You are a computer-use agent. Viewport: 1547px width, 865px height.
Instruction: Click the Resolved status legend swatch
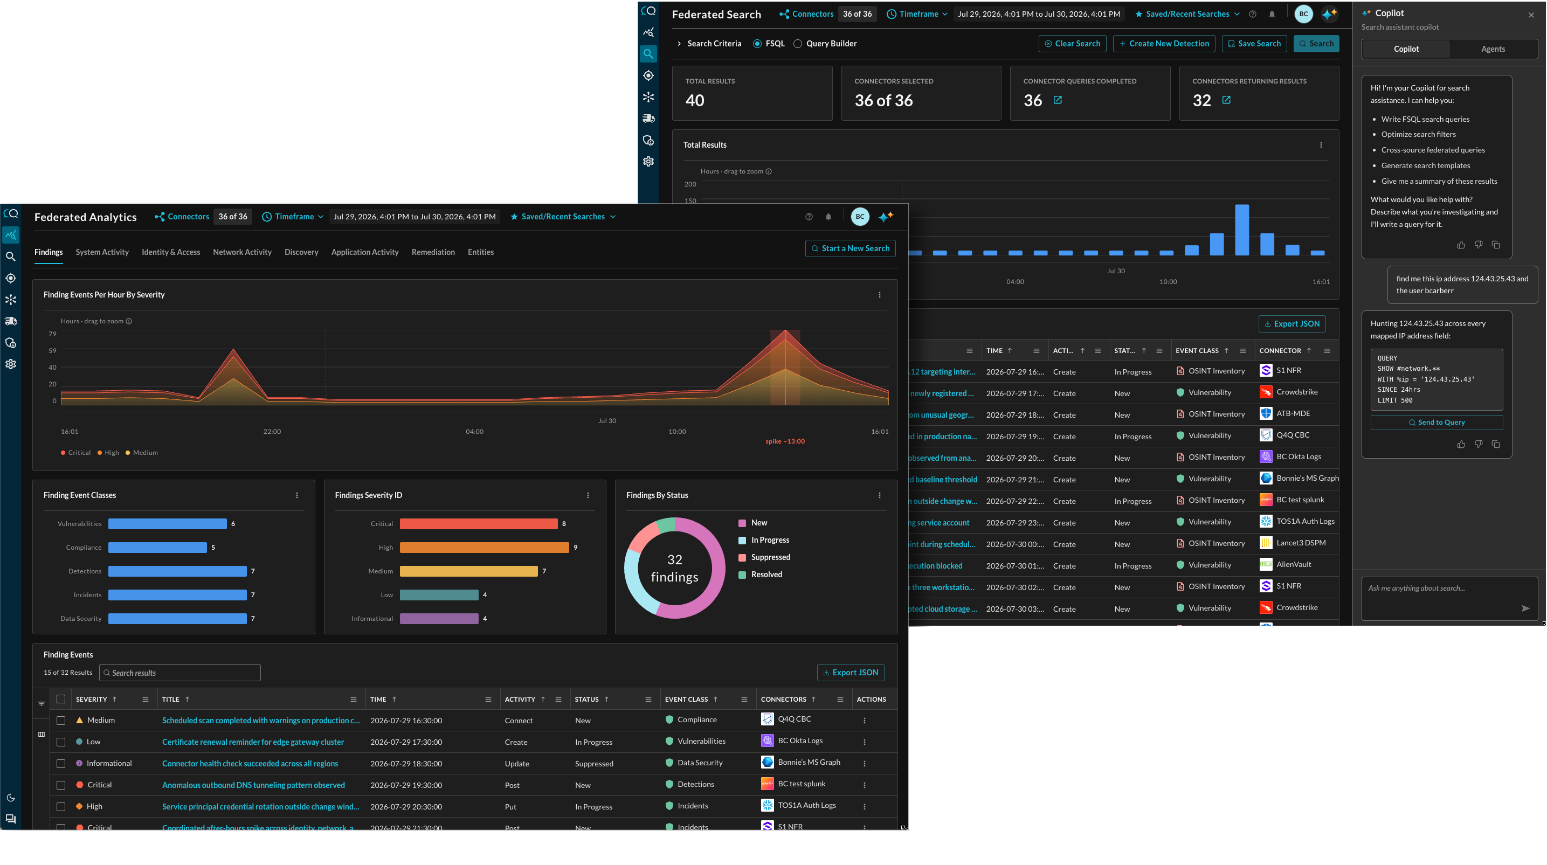742,575
